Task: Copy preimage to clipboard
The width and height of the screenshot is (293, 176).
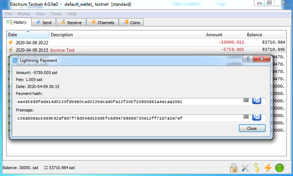Action: tap(256, 117)
